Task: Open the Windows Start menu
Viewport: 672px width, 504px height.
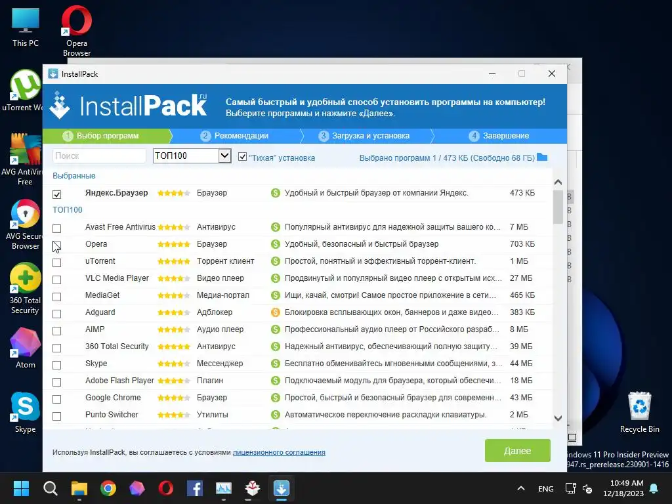Action: (x=21, y=488)
